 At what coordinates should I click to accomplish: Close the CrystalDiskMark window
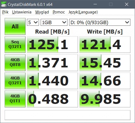(127, 4)
